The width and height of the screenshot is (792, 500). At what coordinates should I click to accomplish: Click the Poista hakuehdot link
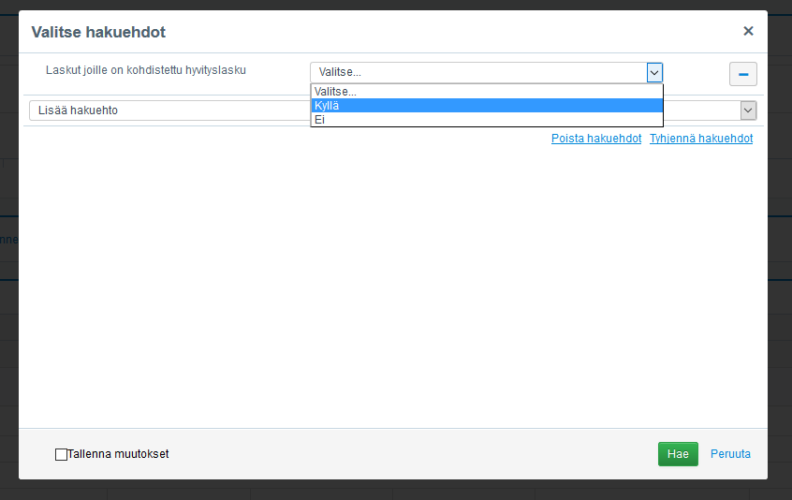tap(596, 139)
